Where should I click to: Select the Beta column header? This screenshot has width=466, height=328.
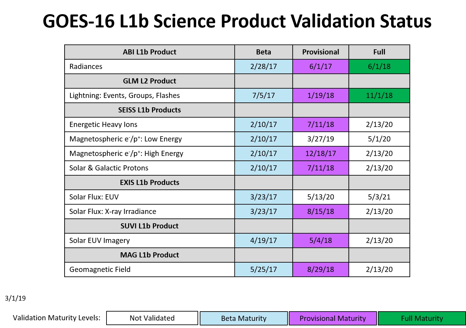[x=264, y=52]
